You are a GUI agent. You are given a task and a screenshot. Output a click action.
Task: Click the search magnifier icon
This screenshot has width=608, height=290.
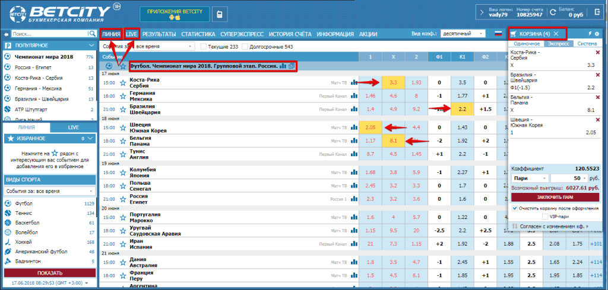[92, 34]
